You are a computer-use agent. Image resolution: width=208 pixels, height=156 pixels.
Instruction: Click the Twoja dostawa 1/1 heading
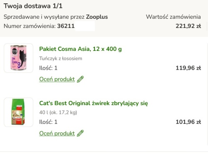click(x=33, y=6)
